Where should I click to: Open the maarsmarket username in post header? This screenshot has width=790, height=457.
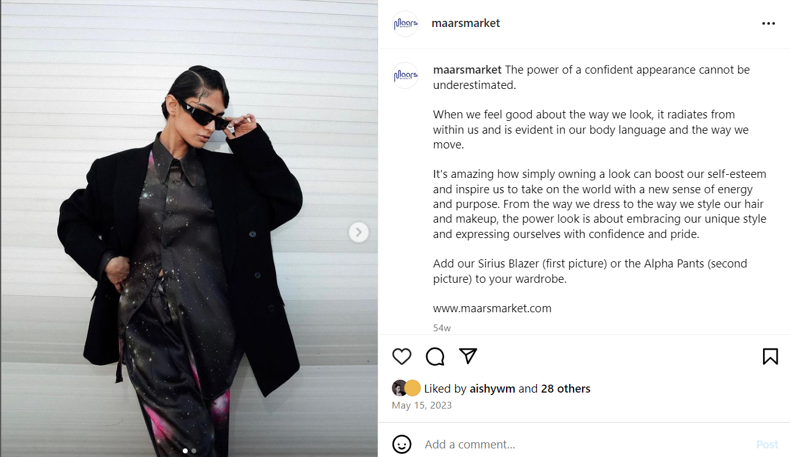point(466,23)
